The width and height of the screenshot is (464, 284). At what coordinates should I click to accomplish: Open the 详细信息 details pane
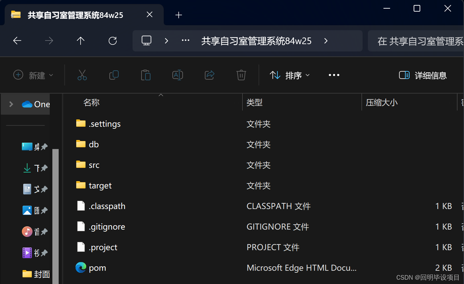pos(422,75)
